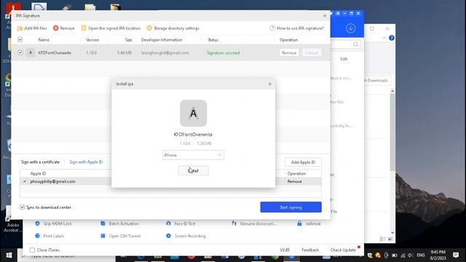The image size is (466, 262).
Task: Click the V2.65 version text
Action: click(285, 250)
